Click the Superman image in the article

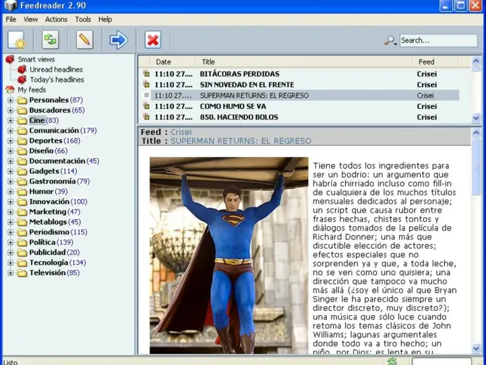229,255
